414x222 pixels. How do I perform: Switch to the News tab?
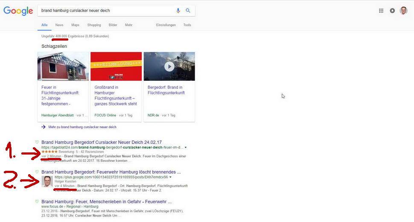tap(59, 25)
